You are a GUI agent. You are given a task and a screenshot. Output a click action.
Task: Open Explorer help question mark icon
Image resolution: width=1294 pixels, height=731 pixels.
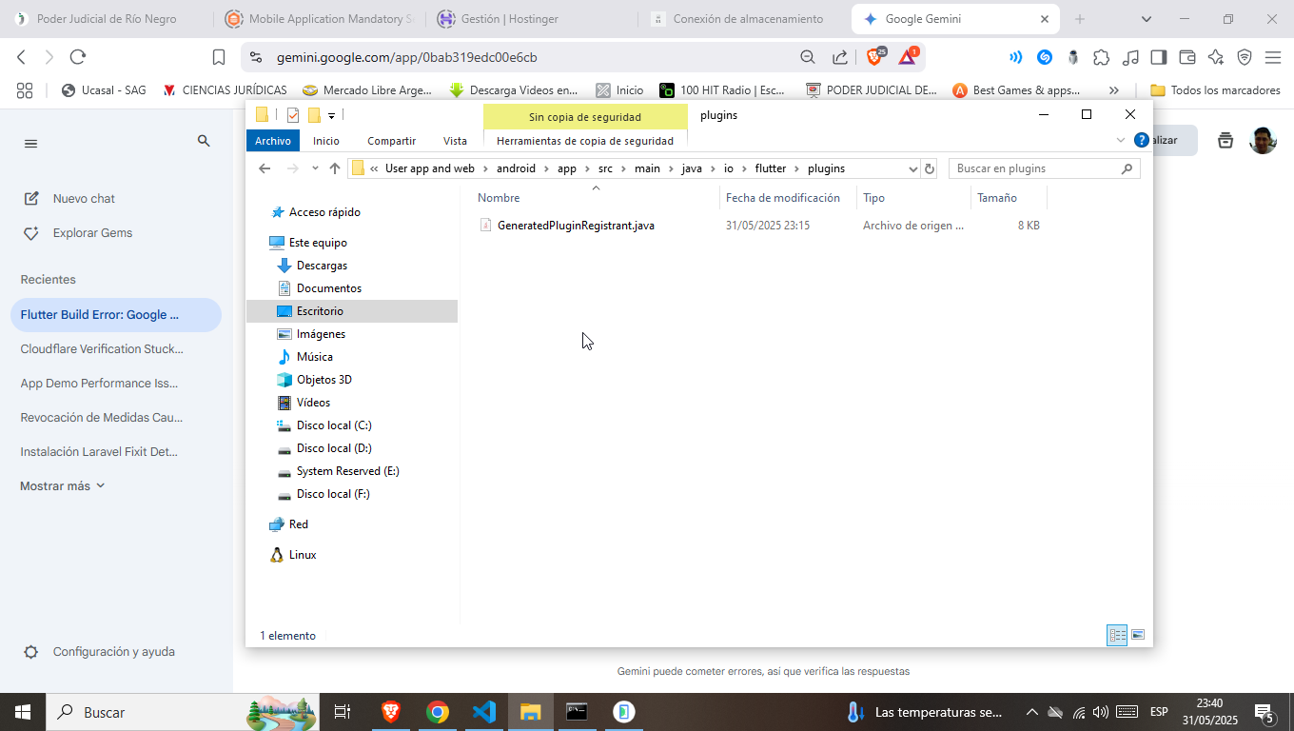coord(1141,140)
